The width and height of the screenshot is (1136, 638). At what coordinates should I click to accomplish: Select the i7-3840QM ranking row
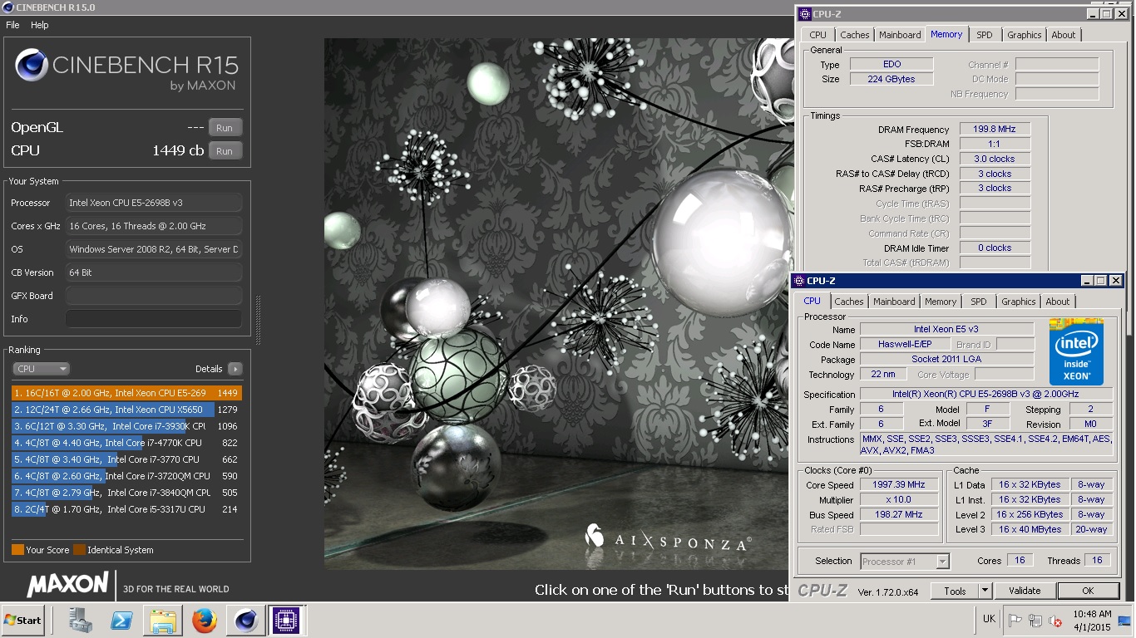click(126, 493)
